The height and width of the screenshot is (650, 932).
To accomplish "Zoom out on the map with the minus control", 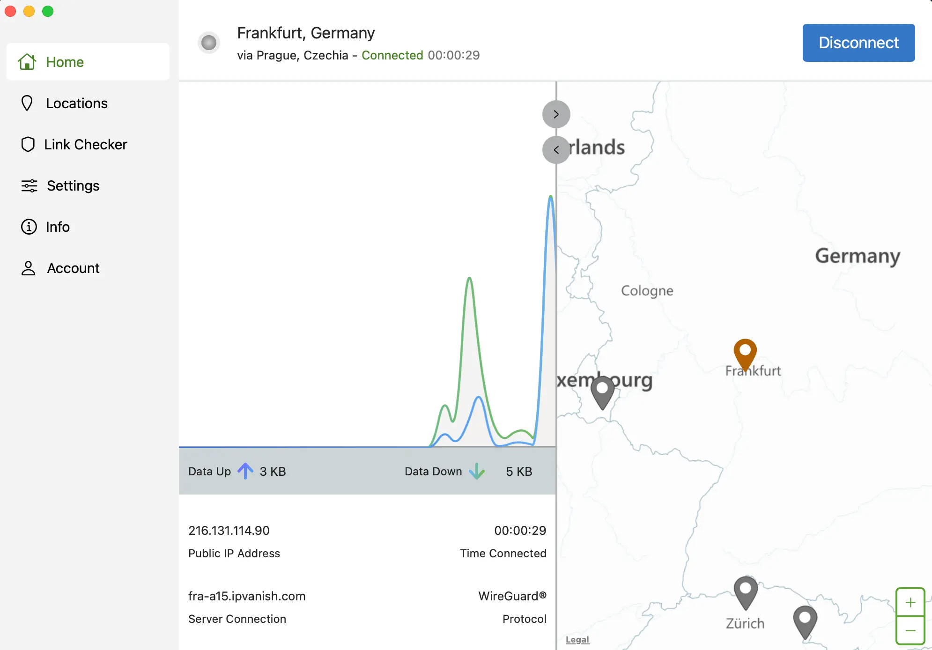I will click(910, 630).
